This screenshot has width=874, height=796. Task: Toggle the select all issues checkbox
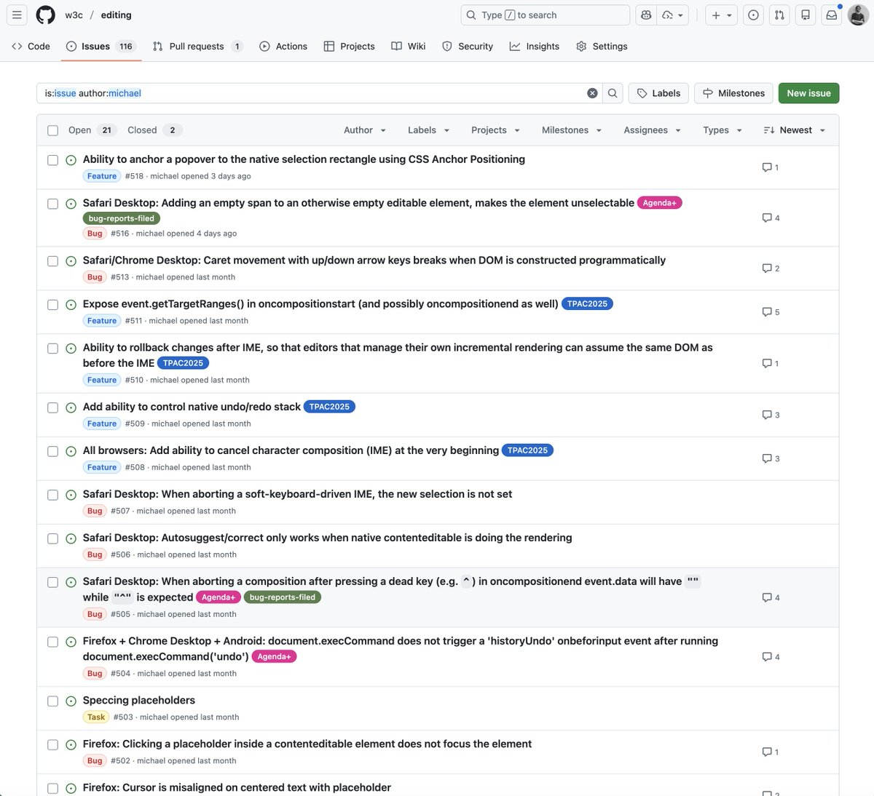52,130
